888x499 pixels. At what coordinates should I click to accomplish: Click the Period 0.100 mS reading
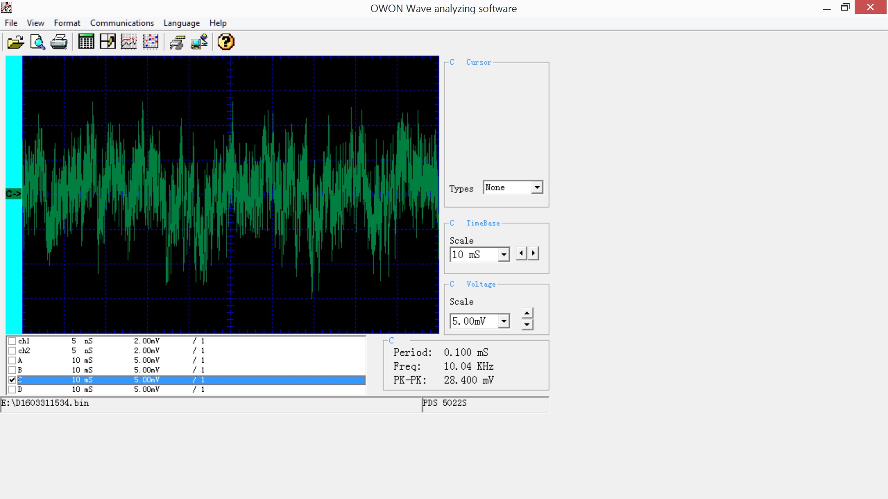(441, 353)
